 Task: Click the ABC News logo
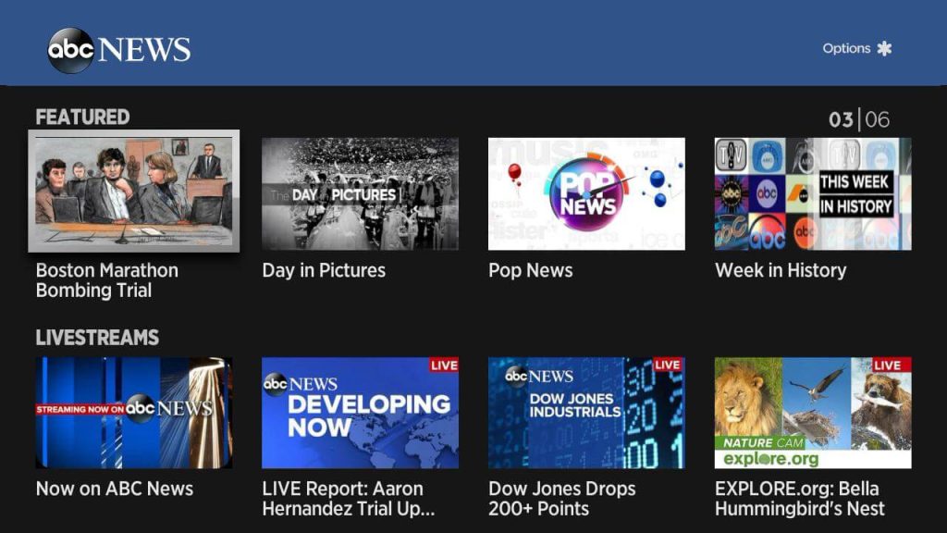[x=118, y=50]
